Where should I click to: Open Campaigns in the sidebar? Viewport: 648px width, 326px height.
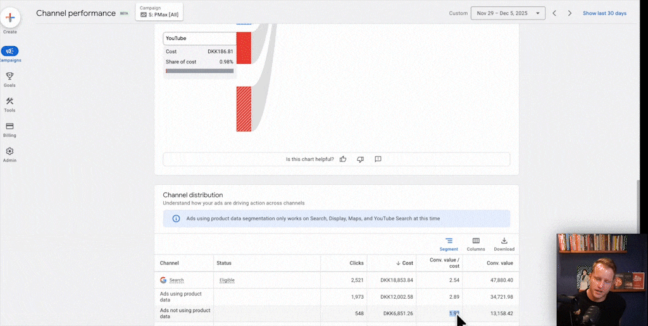[x=9, y=52]
